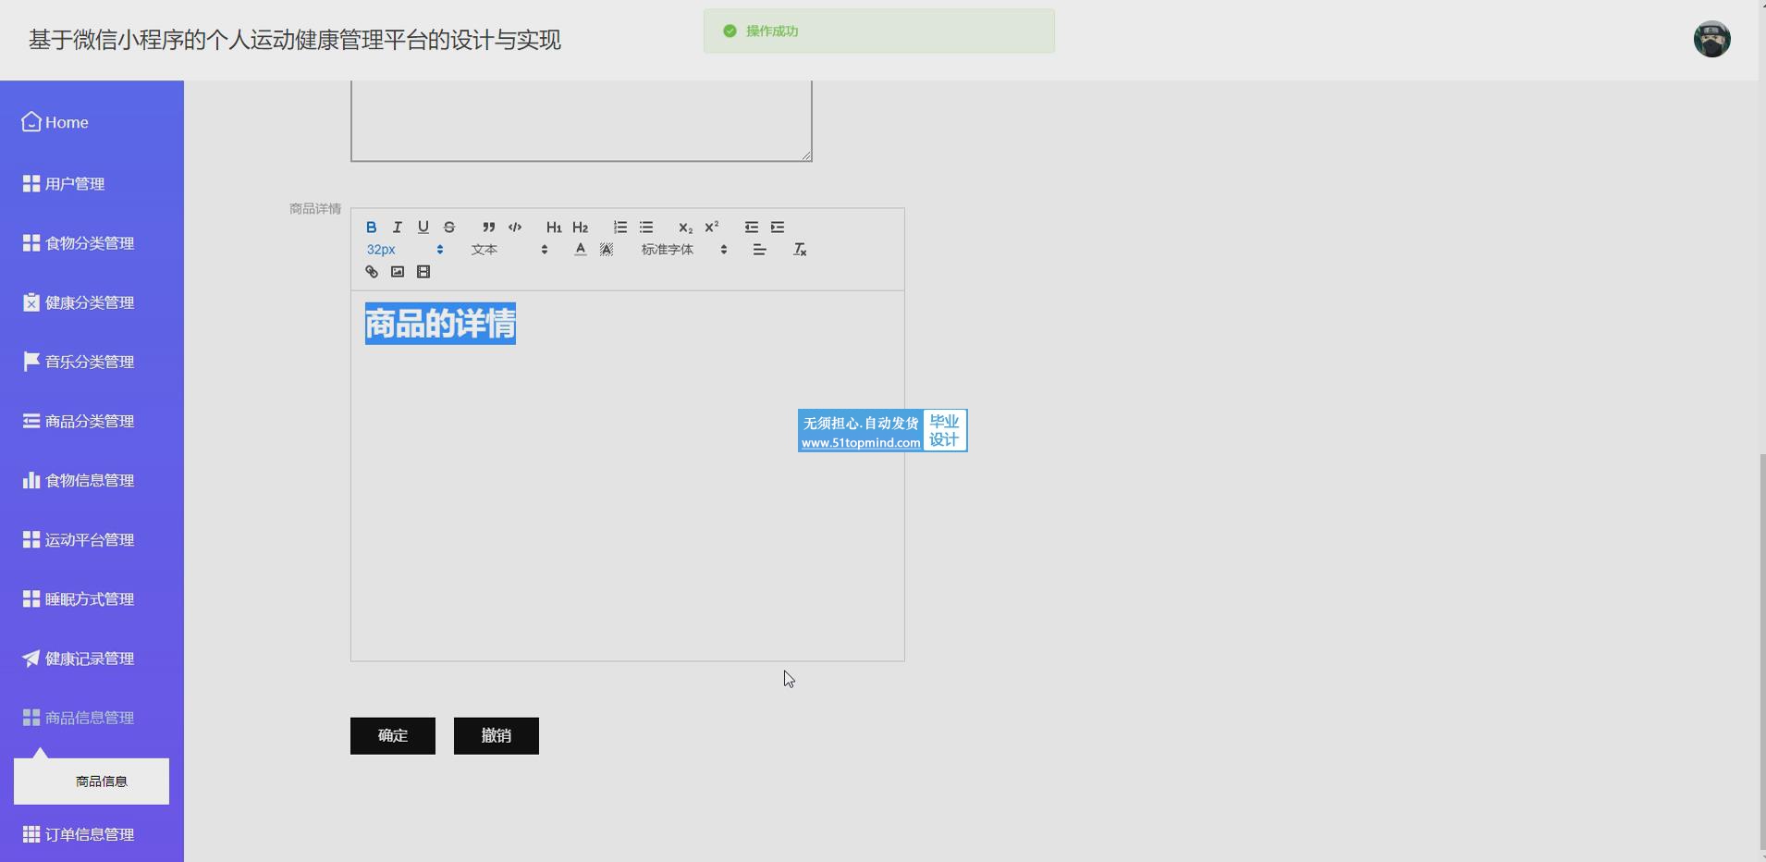This screenshot has width=1766, height=862.
Task: Create a numbered ordered list
Action: pos(620,228)
